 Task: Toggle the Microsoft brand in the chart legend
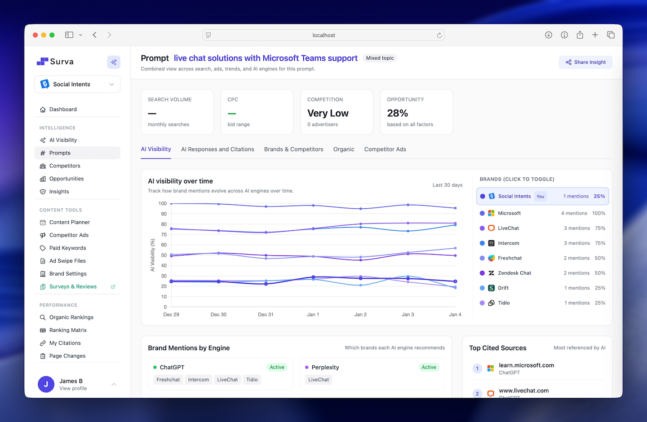(510, 213)
